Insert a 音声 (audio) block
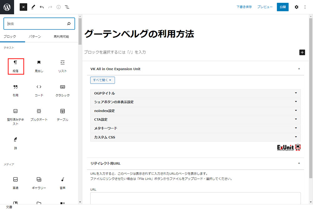The width and height of the screenshot is (313, 210). tap(62, 183)
